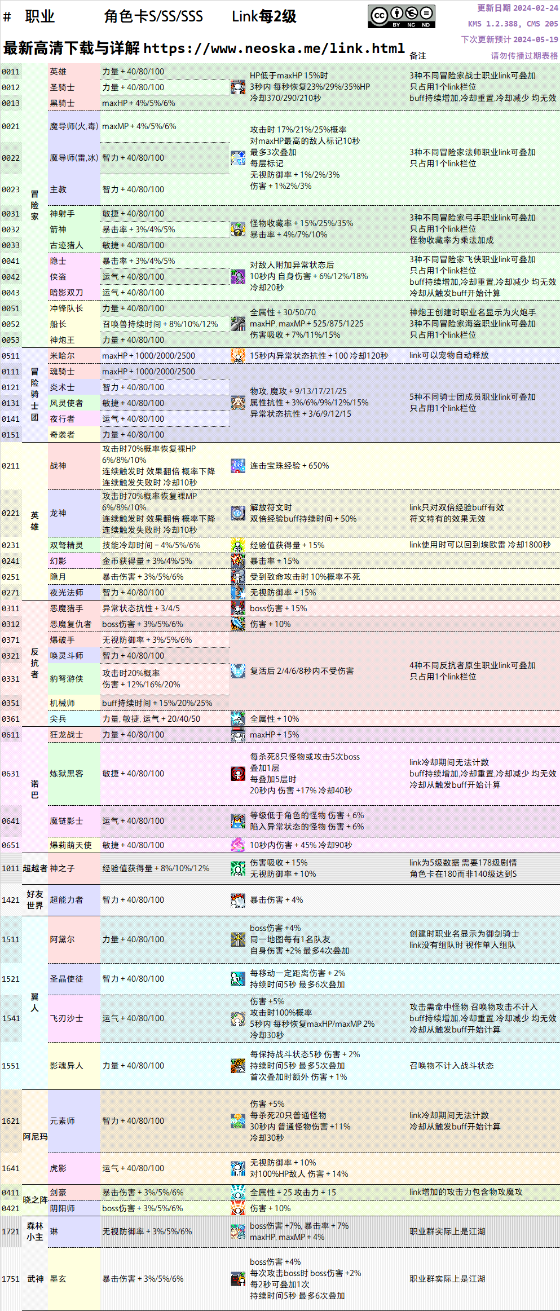This screenshot has height=1311, width=560.
Task: Click the 影魂异人 link skill icon
Action: (x=238, y=1066)
